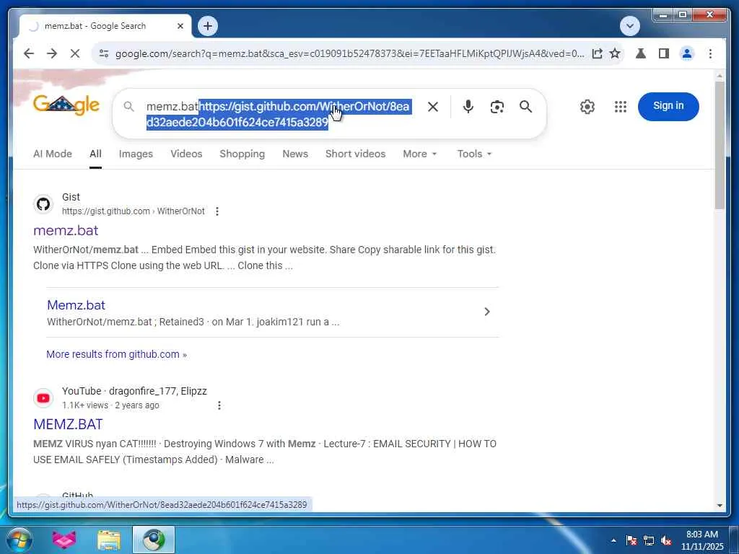Start voice search with microphone
This screenshot has width=739, height=554.
tap(468, 107)
